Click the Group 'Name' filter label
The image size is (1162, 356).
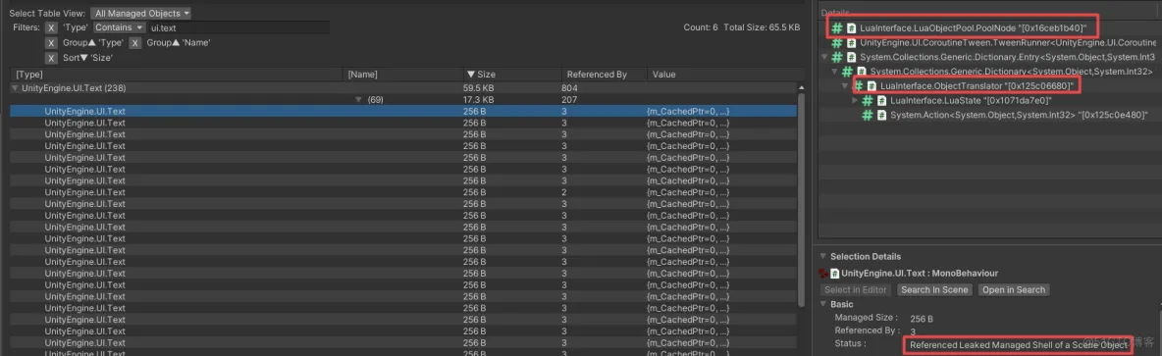point(178,43)
